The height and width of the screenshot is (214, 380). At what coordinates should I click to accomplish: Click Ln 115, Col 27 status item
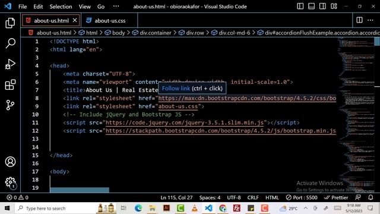coord(176,197)
